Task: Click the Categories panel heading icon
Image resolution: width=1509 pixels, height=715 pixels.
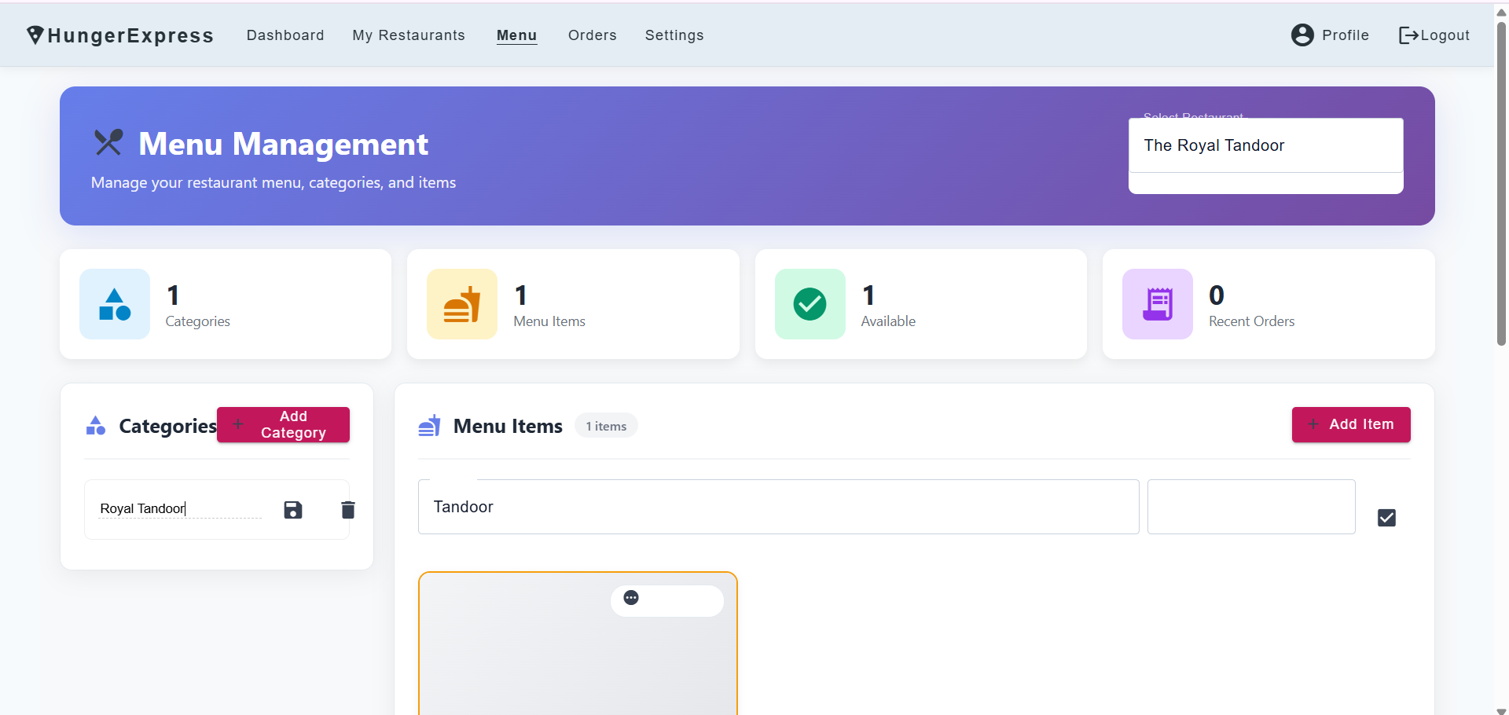Action: point(96,426)
